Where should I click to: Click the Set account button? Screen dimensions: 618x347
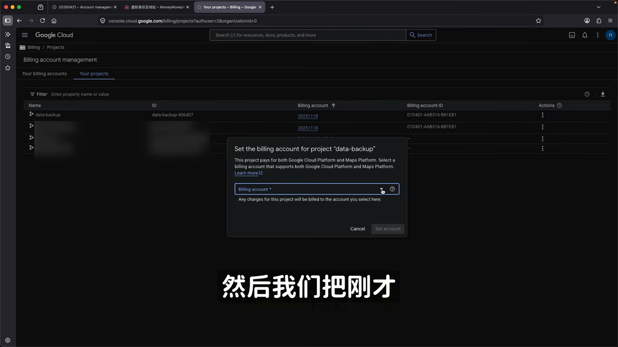[388, 229]
